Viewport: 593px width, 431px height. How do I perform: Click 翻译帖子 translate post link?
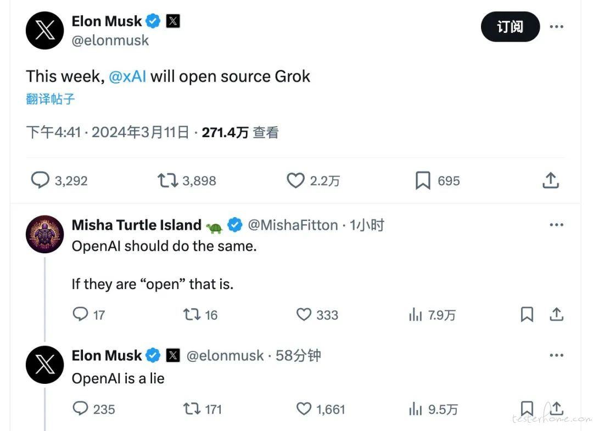[x=51, y=99]
